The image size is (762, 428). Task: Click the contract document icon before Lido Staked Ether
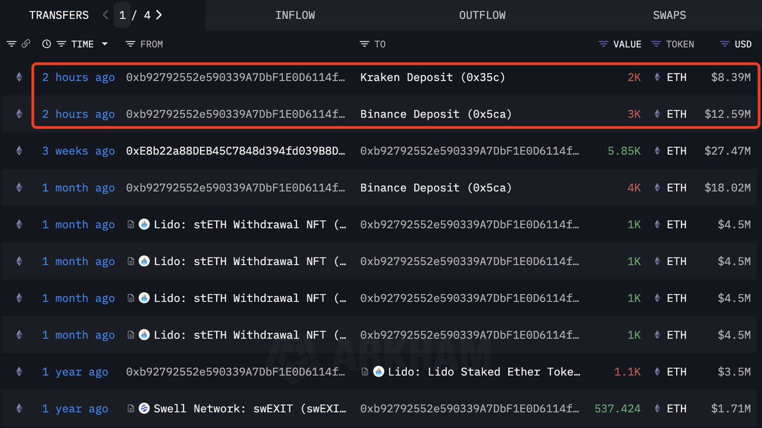click(365, 372)
